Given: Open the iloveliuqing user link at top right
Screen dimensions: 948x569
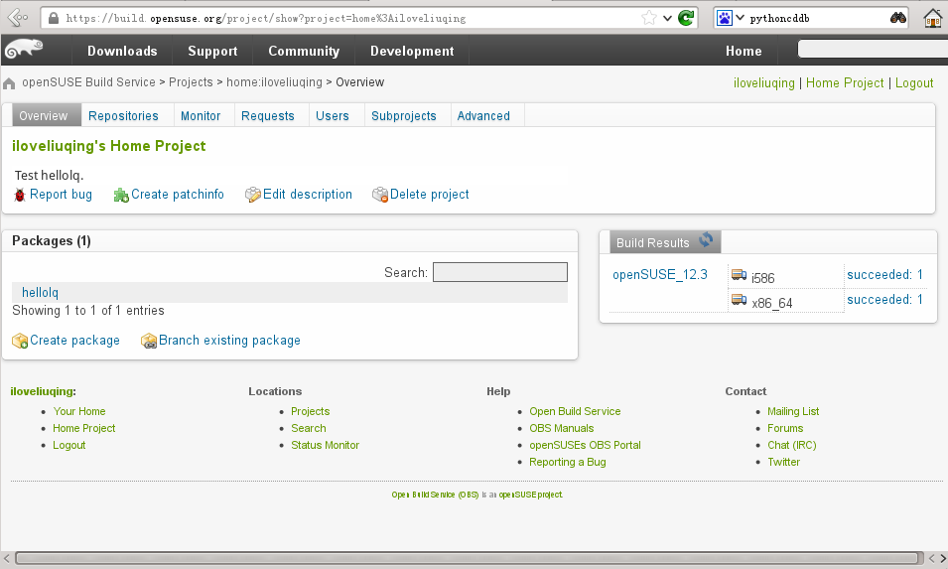Looking at the screenshot, I should (x=764, y=82).
